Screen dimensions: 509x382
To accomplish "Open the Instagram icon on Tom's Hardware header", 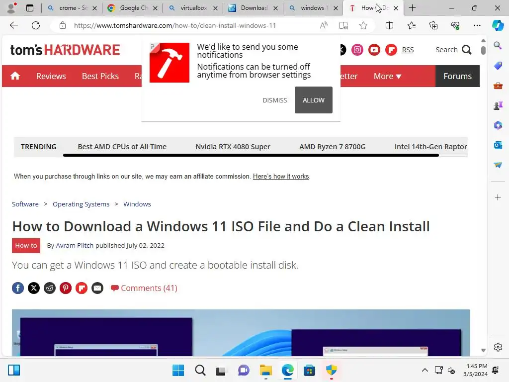I will pos(357,50).
